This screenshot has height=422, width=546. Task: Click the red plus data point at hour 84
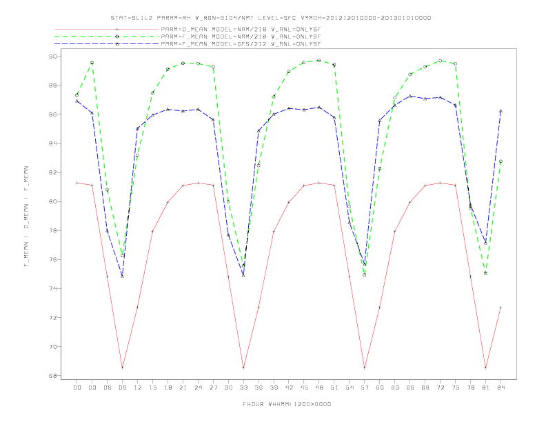[x=501, y=307]
